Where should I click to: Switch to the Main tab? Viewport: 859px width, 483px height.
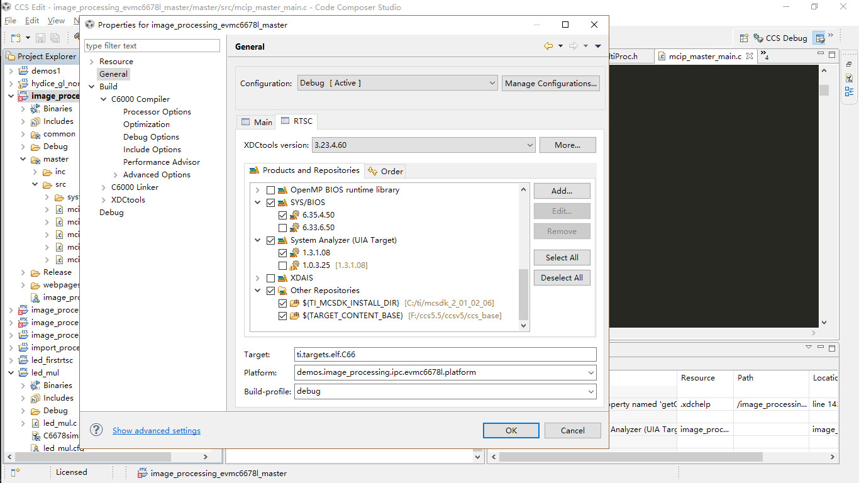click(x=257, y=122)
